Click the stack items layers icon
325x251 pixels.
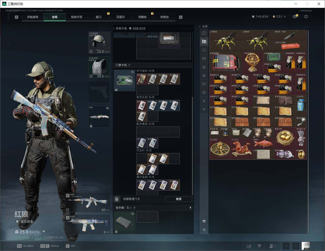coord(204,221)
